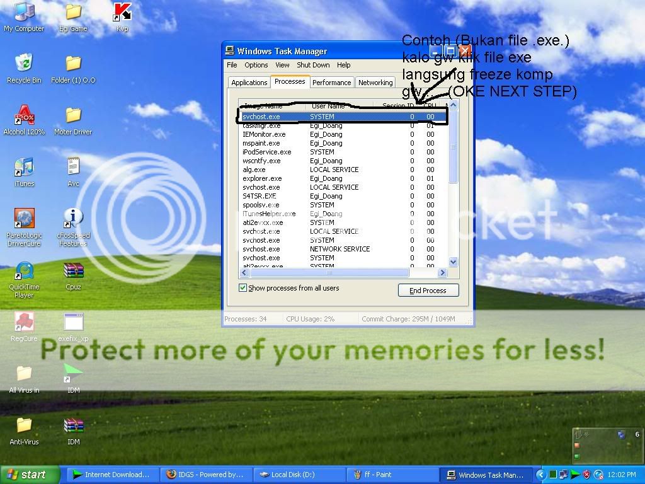
Task: Click Commit Charge status bar text
Action: 408,319
